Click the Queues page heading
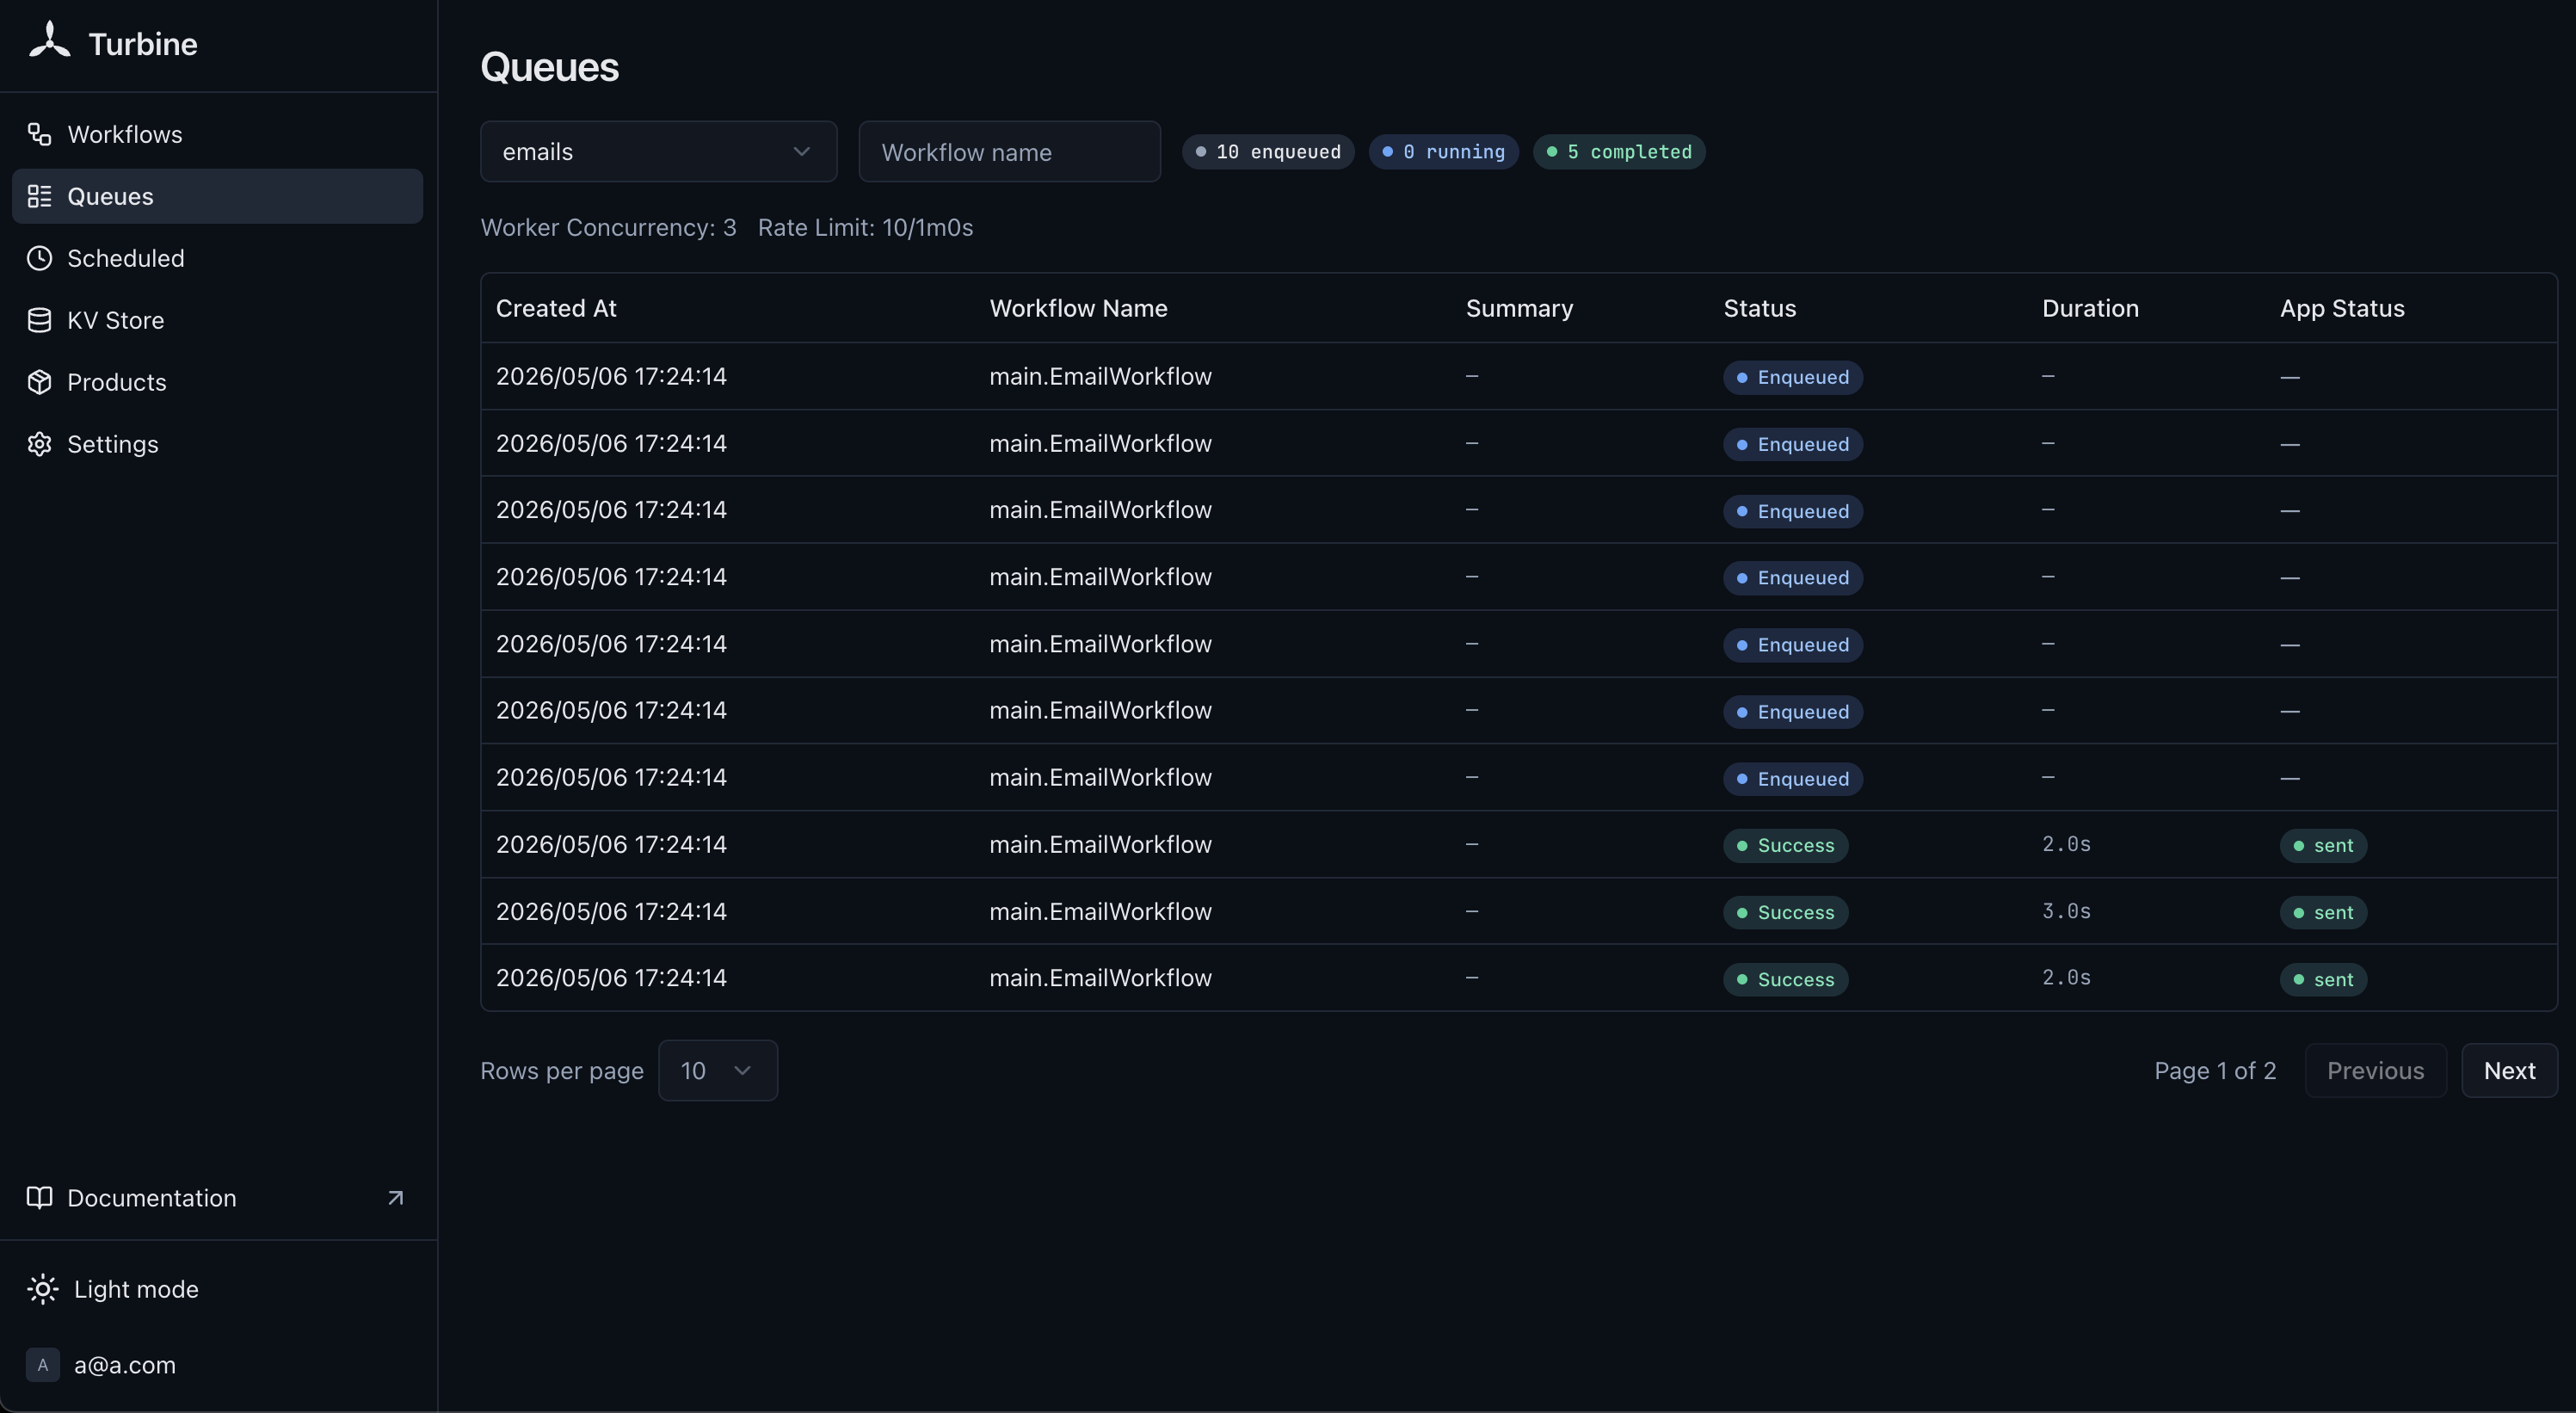2576x1413 pixels. click(549, 68)
